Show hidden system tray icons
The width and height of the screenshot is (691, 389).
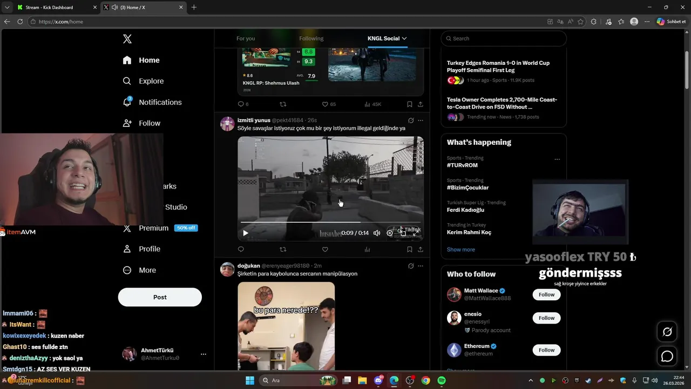pos(530,380)
